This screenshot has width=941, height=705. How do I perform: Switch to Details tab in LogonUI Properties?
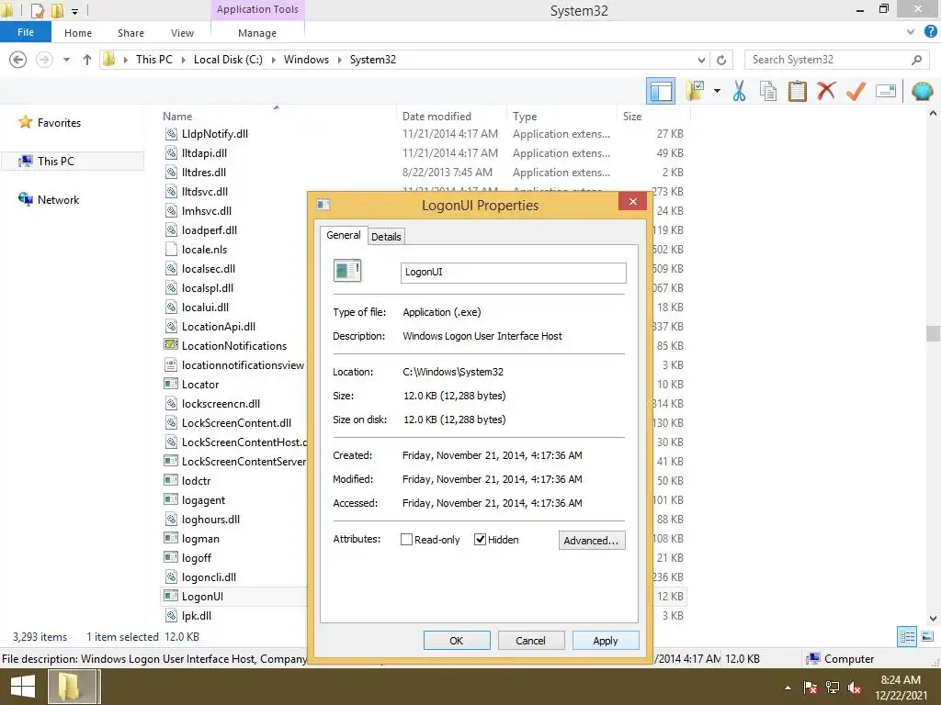coord(386,237)
